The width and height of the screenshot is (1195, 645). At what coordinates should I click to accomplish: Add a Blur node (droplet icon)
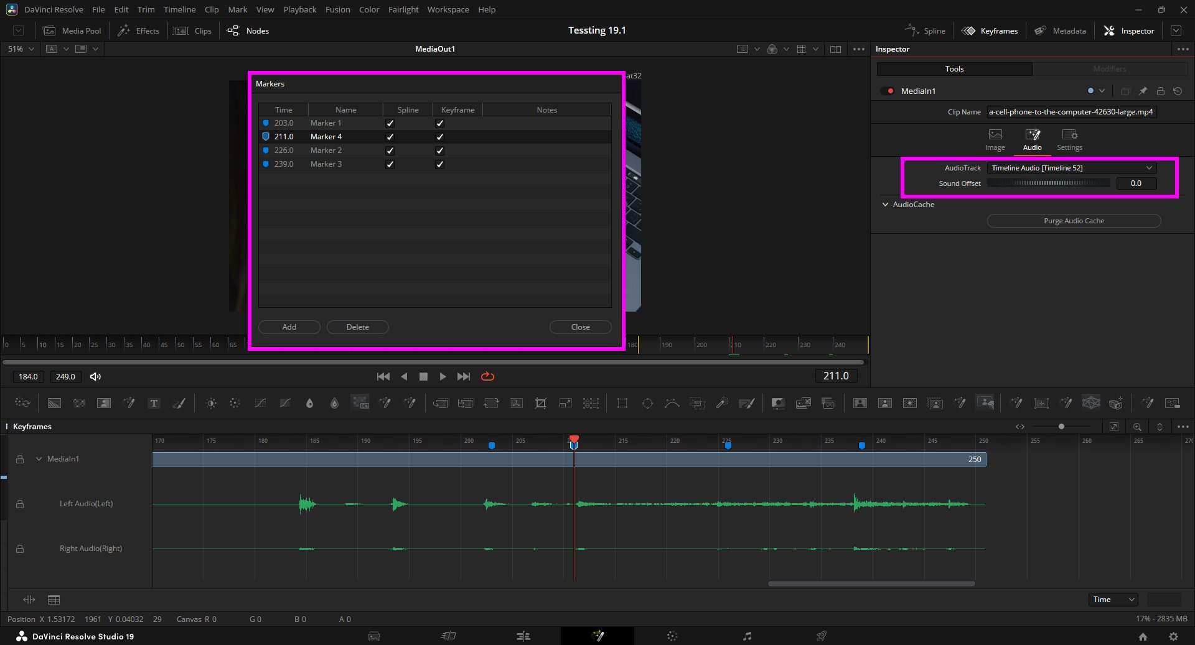point(309,403)
